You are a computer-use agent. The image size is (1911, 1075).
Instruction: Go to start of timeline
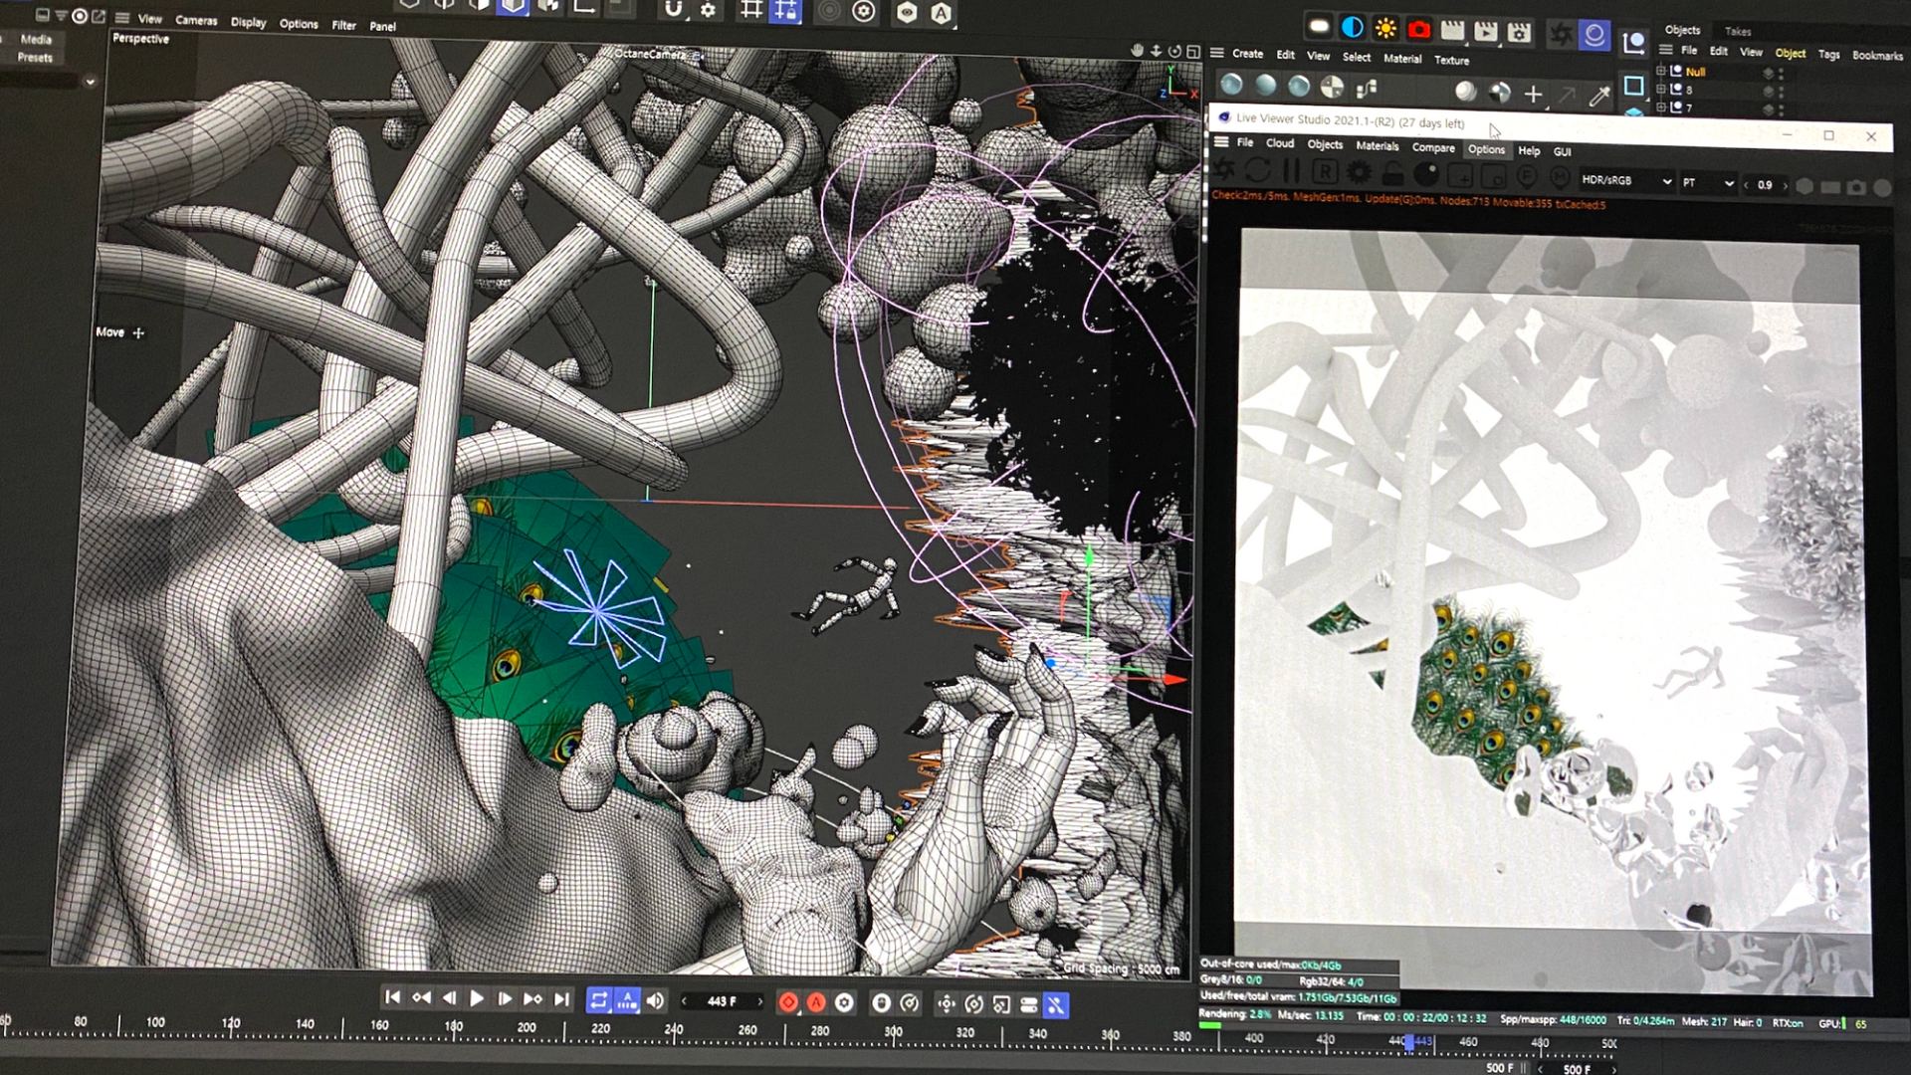tap(392, 997)
